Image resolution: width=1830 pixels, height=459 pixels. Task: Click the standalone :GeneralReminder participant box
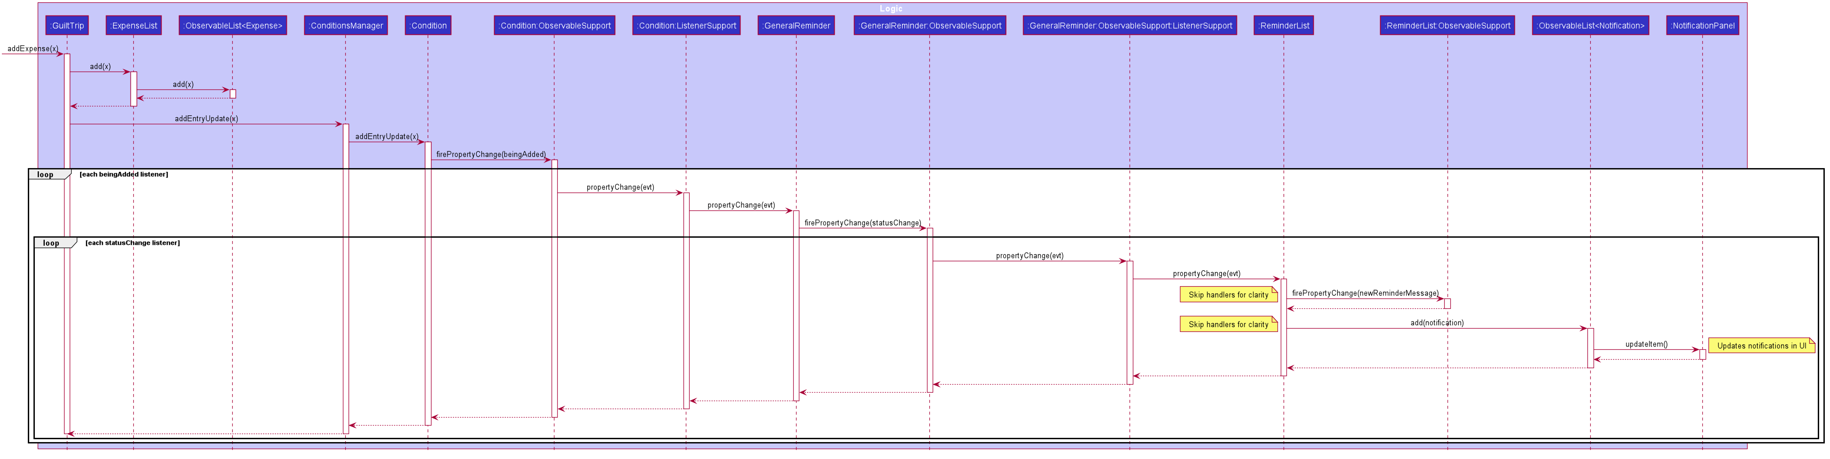pos(797,25)
